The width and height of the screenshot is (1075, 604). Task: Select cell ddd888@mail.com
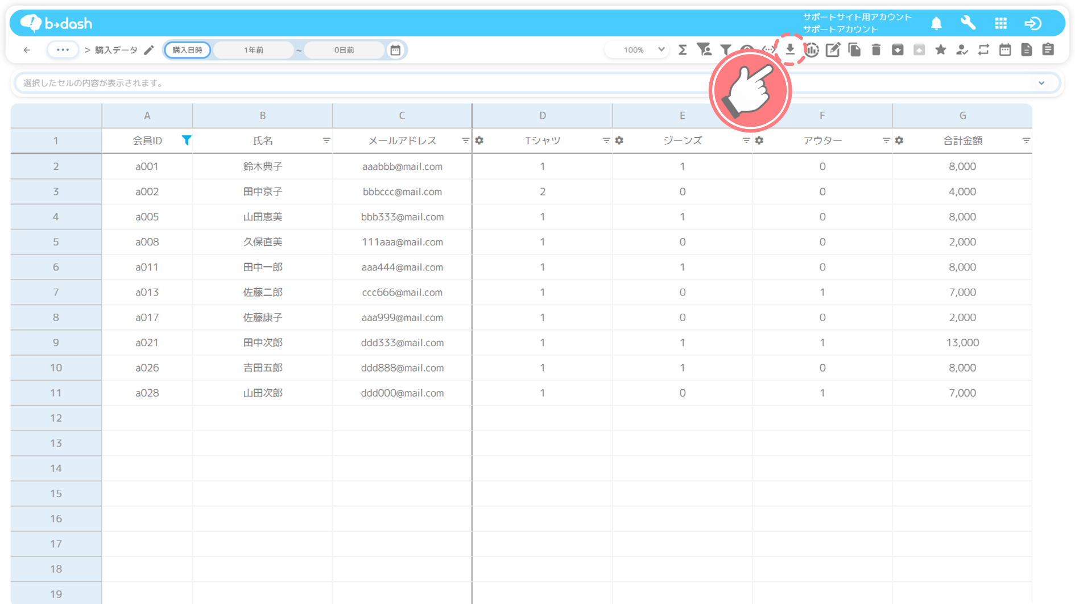pyautogui.click(x=402, y=368)
